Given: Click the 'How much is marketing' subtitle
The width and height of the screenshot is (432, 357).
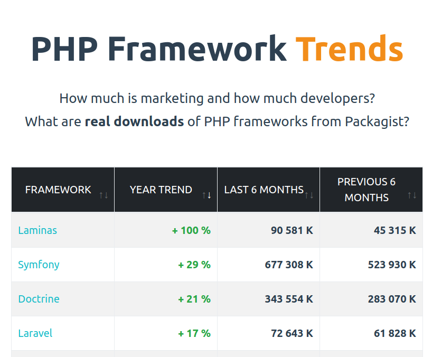Looking at the screenshot, I should tap(217, 98).
